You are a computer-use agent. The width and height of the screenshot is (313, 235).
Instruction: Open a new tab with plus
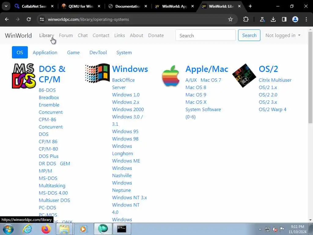(250, 6)
